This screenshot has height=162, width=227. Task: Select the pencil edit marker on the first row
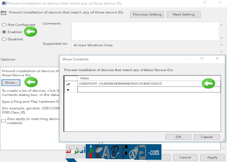(x=68, y=84)
